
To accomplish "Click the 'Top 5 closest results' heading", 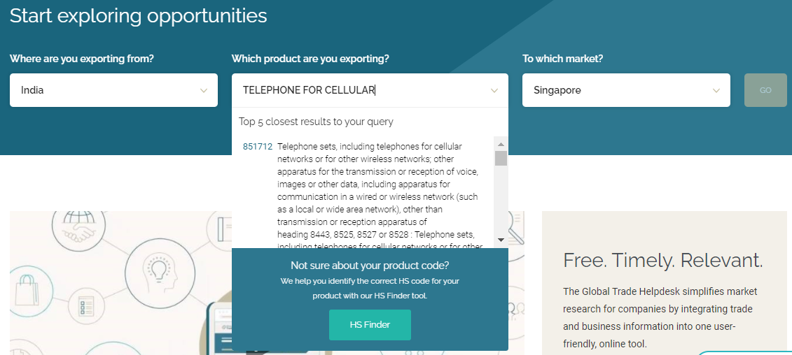I will [316, 122].
